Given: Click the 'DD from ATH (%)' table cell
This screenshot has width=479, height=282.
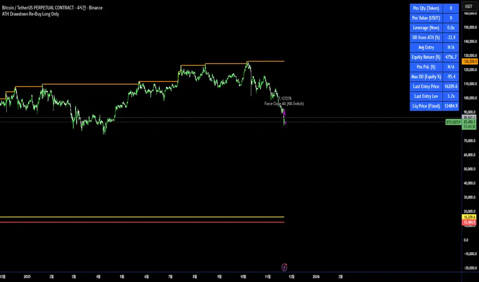Looking at the screenshot, I should [x=426, y=37].
